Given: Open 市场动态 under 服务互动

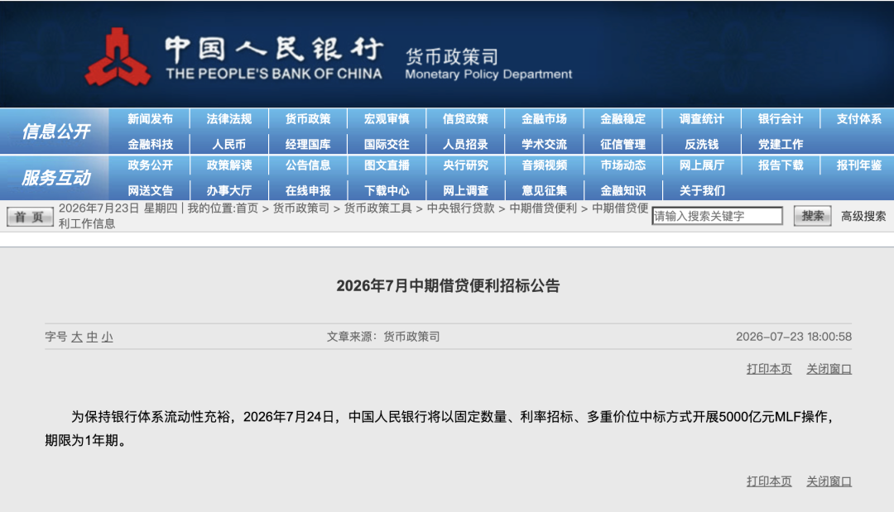Looking at the screenshot, I should 622,165.
